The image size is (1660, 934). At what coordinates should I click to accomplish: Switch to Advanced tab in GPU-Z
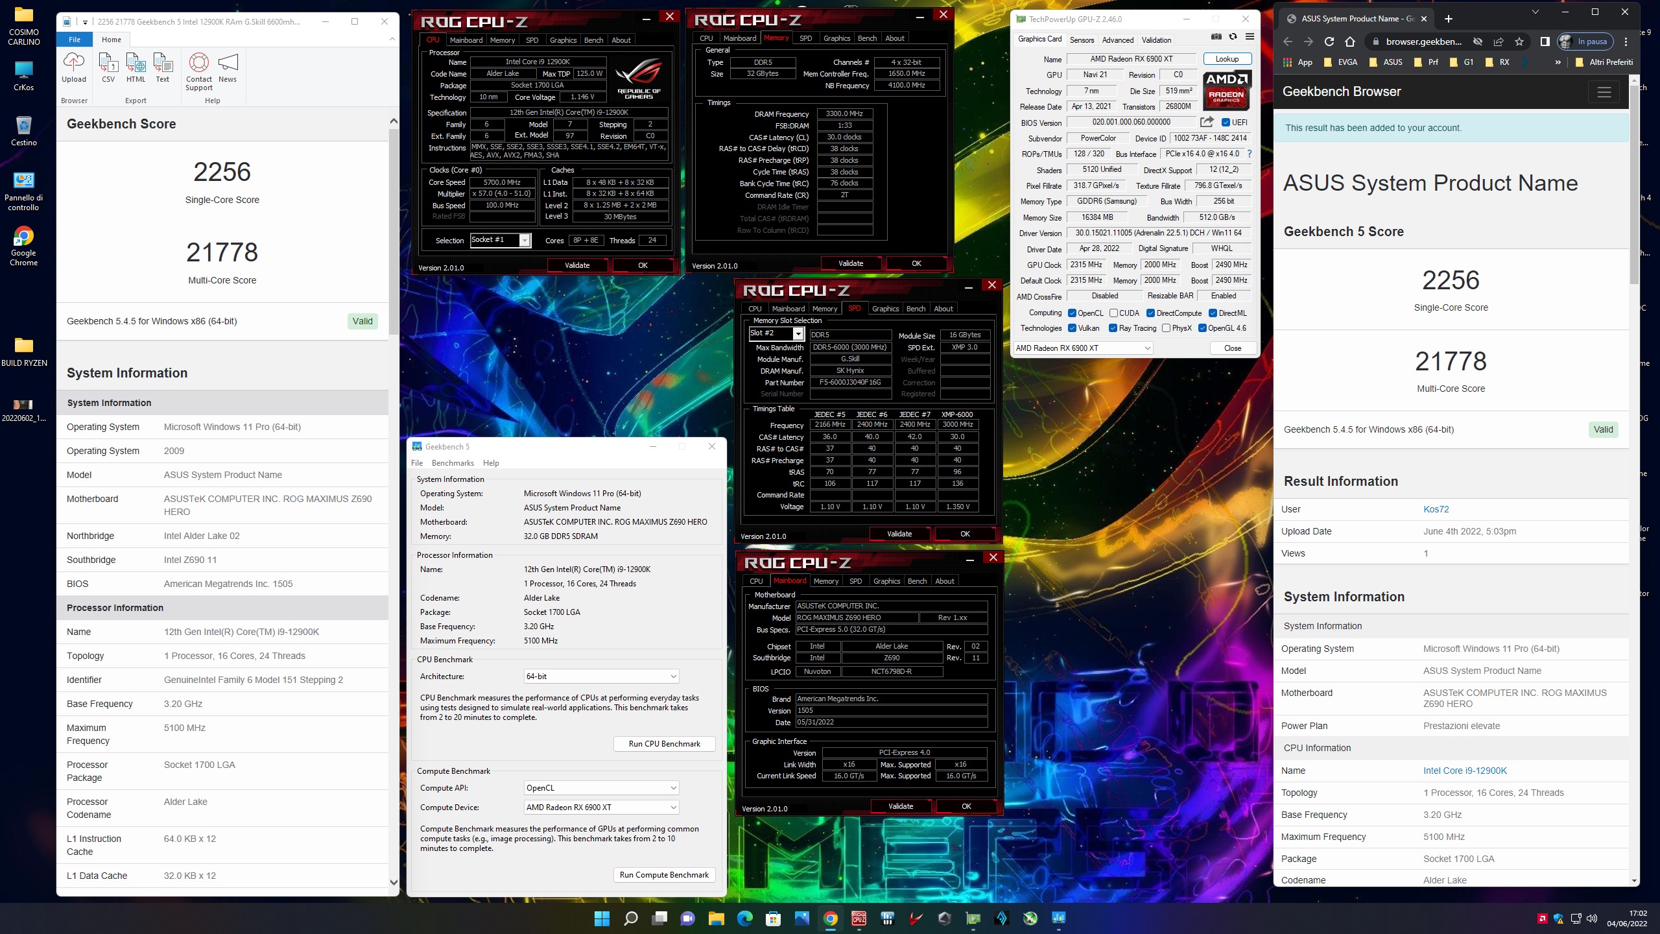1118,40
